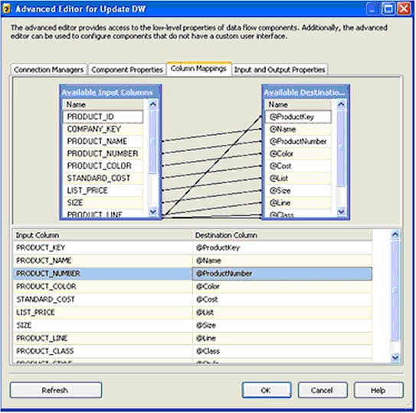The width and height of the screenshot is (416, 413).
Task: Select LIST_PRICE cell in mappings grid
Action: 103,312
